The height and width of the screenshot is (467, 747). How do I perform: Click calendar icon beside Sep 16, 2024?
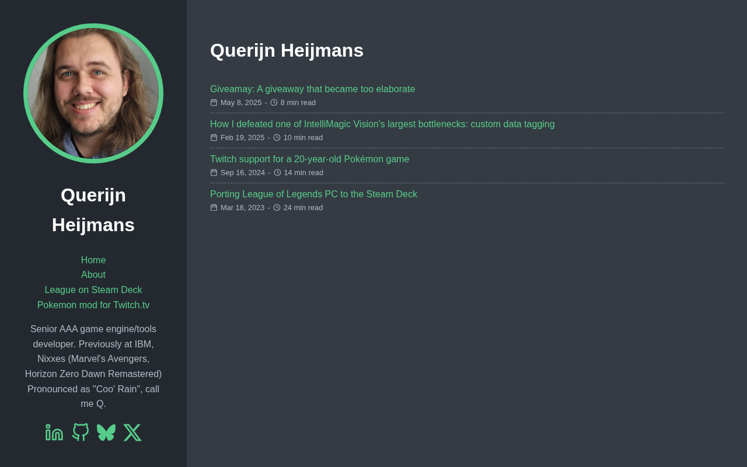(x=214, y=173)
